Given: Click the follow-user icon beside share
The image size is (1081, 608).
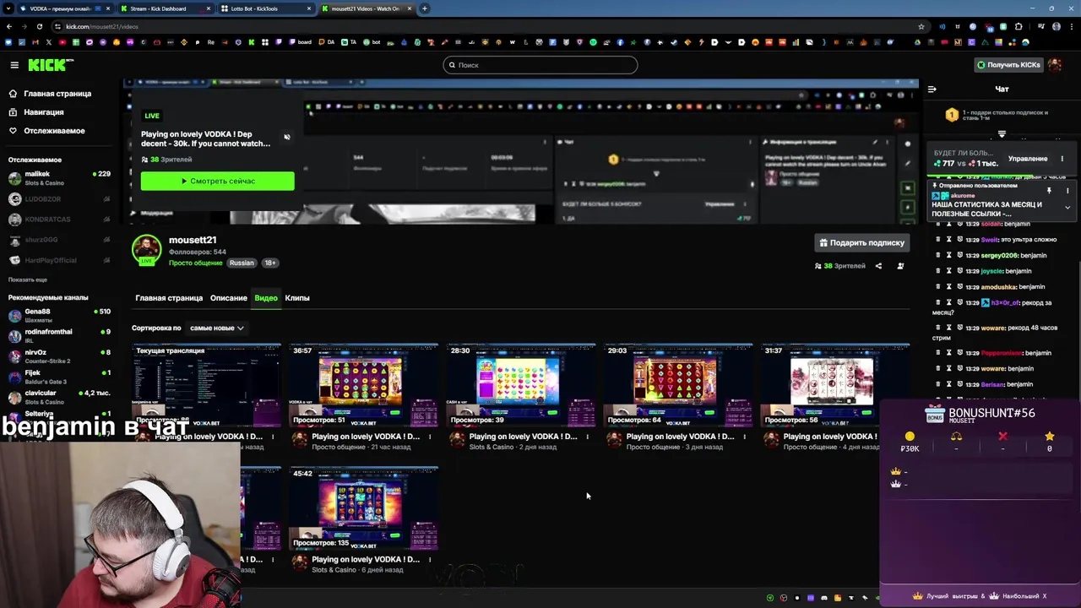Looking at the screenshot, I should tap(900, 266).
